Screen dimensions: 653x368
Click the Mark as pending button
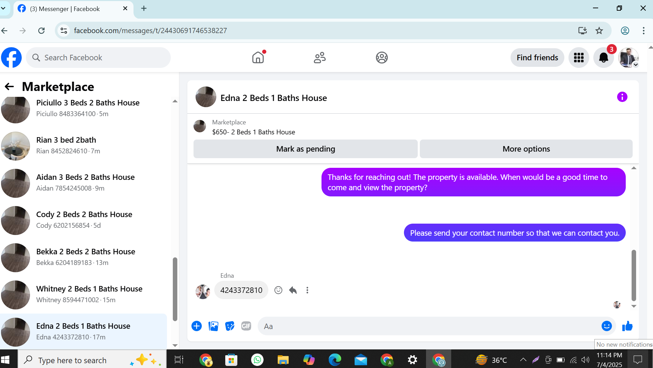[x=305, y=149]
